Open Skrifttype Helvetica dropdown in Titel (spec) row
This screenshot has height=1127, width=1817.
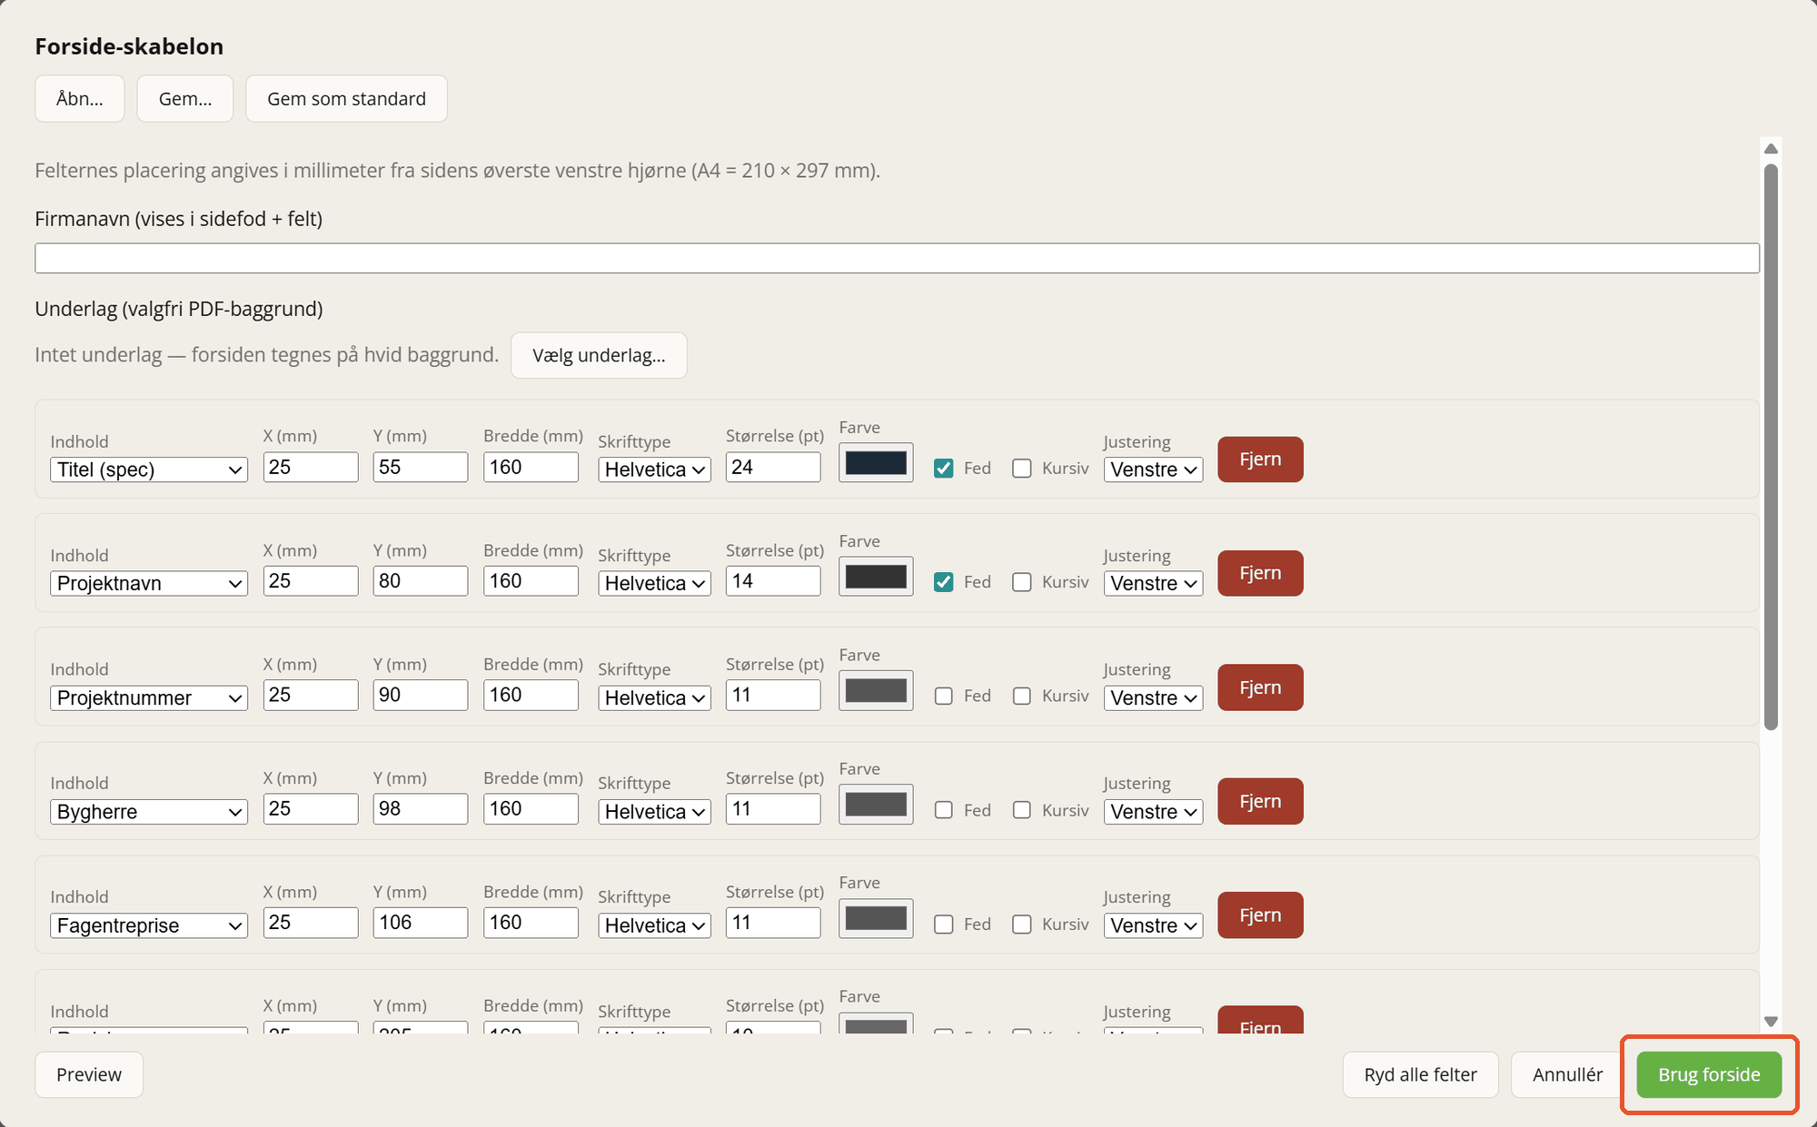click(654, 470)
